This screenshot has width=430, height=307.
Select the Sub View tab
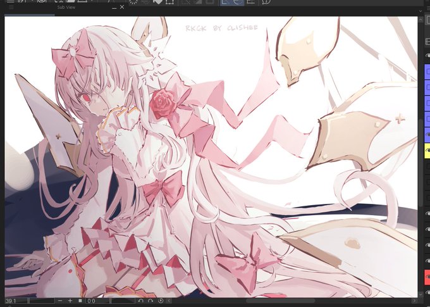(66, 8)
